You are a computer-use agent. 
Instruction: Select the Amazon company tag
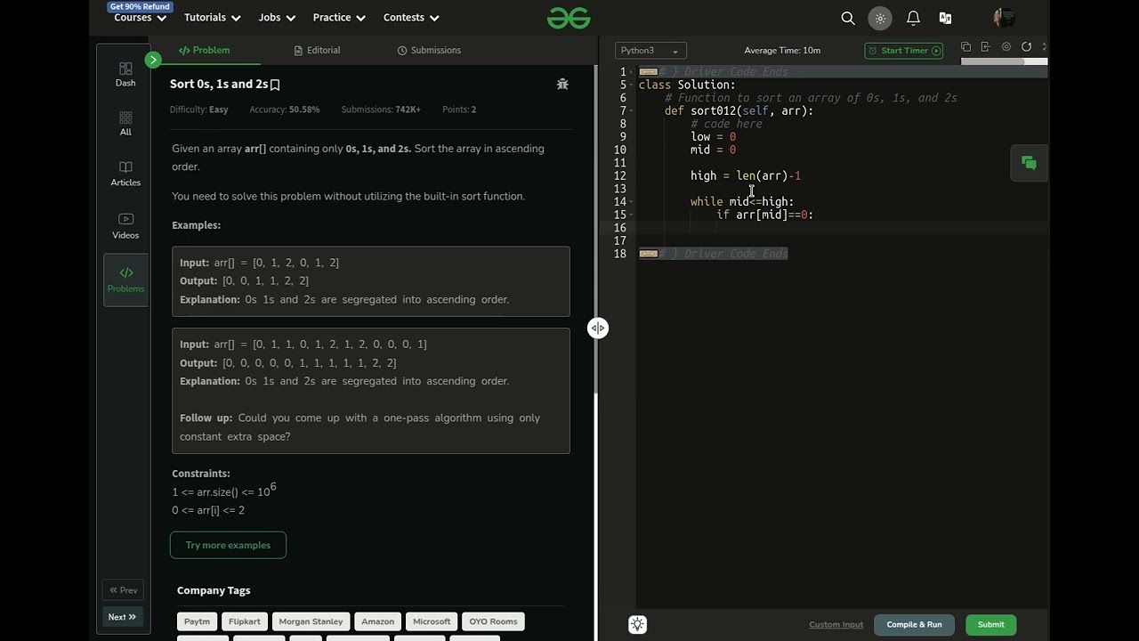(x=377, y=621)
